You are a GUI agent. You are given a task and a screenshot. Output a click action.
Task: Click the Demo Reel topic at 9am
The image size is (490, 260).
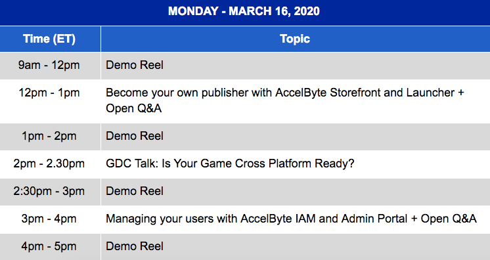tap(135, 65)
